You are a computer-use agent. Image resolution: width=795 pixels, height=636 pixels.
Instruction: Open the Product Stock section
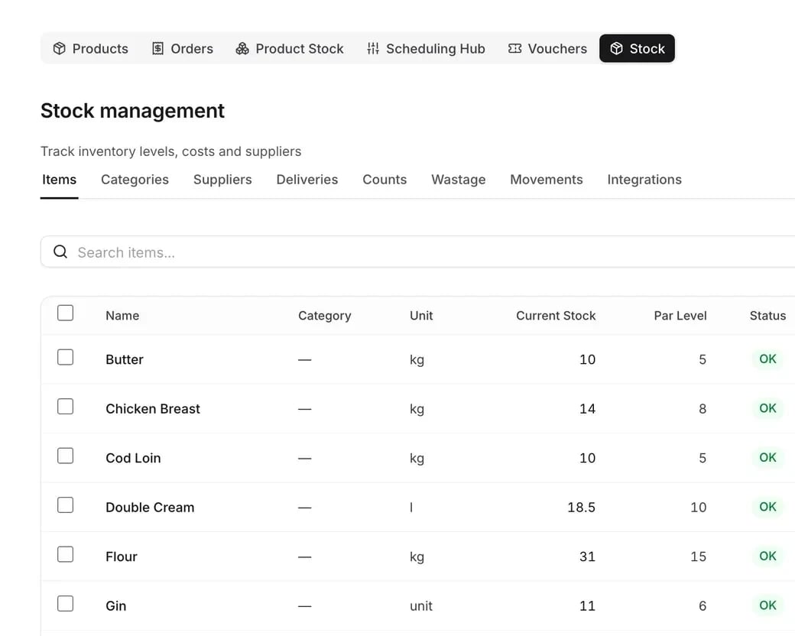pos(290,48)
